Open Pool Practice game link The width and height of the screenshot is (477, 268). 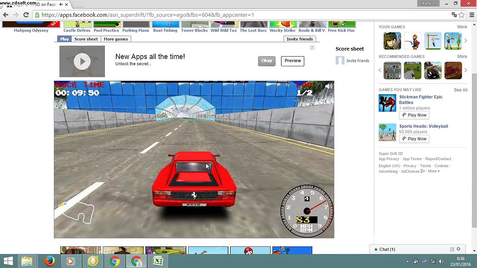coord(106,31)
